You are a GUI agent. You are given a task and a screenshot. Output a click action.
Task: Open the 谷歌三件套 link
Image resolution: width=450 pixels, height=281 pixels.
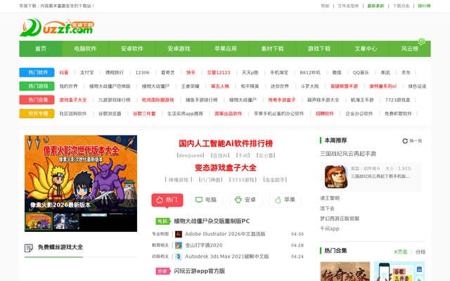pyautogui.click(x=144, y=114)
